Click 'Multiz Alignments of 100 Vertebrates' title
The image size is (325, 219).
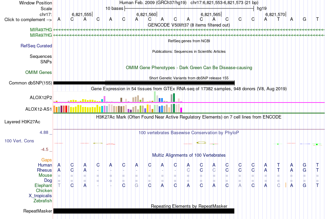pyautogui.click(x=189, y=155)
